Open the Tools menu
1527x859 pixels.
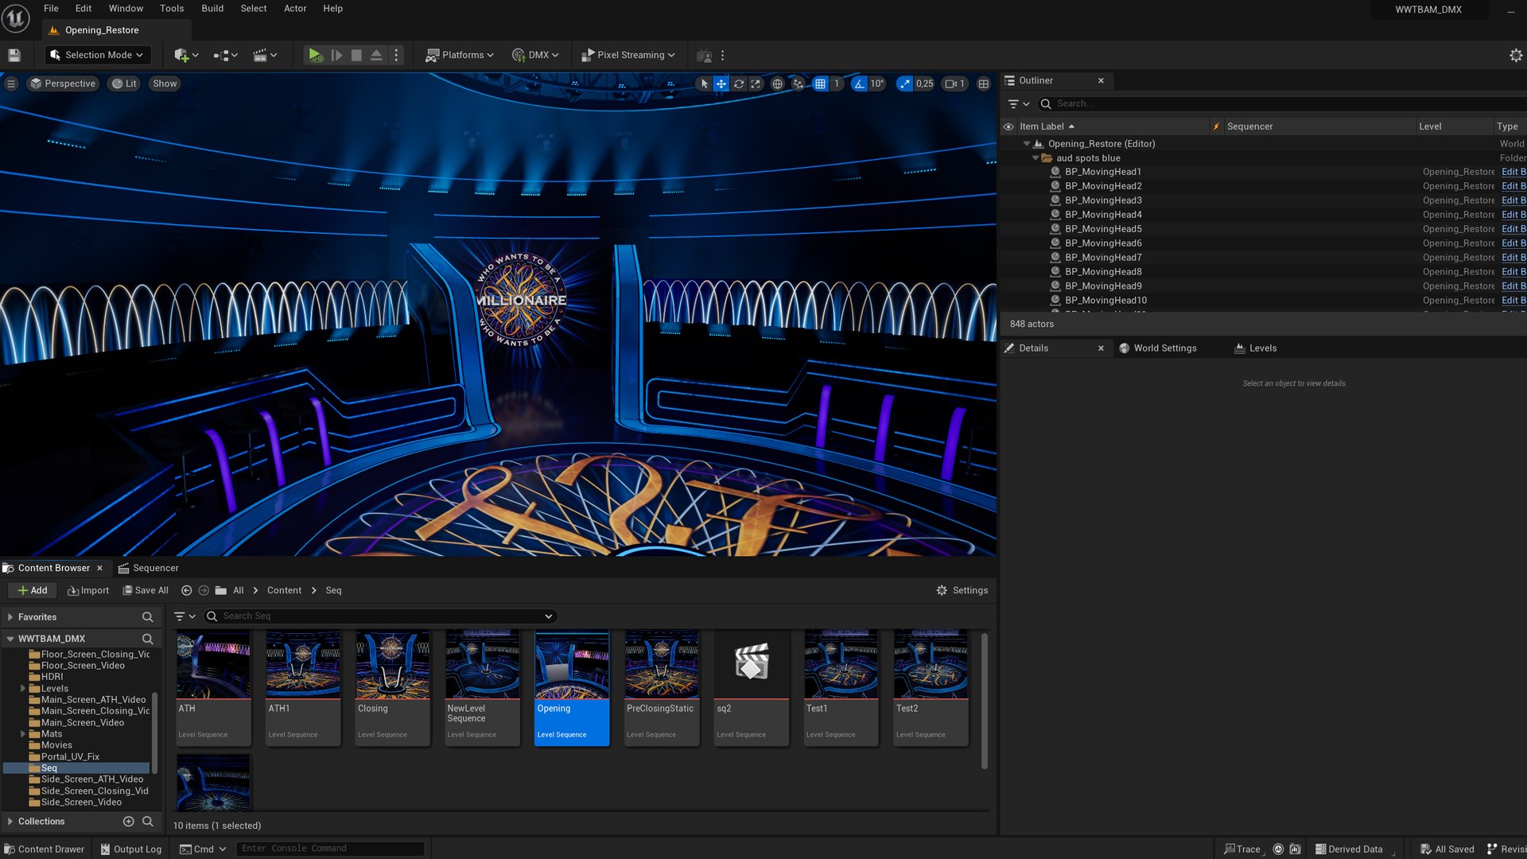pos(172,9)
